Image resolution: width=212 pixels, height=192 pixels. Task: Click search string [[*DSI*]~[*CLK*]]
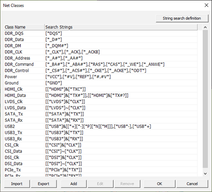64,164
